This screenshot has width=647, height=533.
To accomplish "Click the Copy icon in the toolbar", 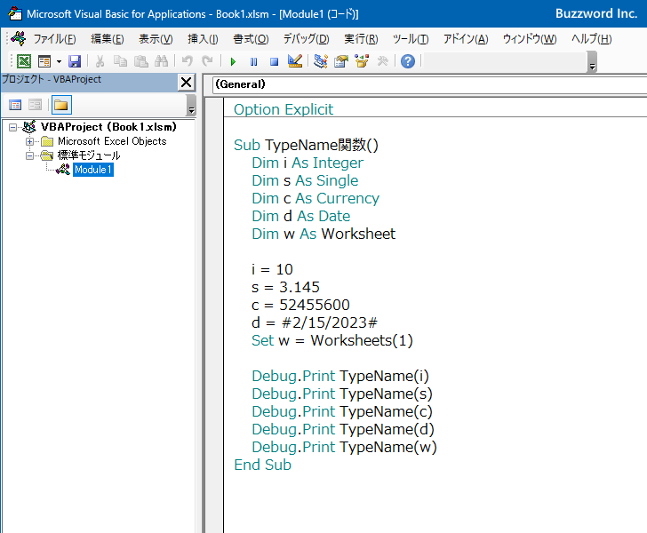I will [x=120, y=61].
